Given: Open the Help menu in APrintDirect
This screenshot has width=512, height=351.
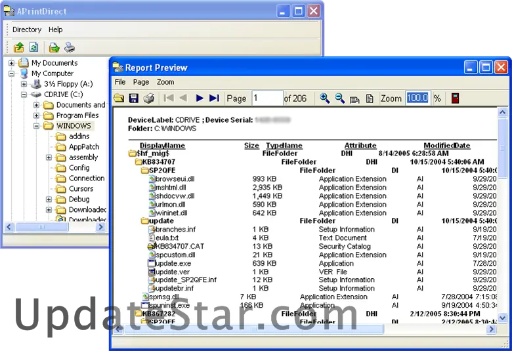Looking at the screenshot, I should tap(56, 30).
